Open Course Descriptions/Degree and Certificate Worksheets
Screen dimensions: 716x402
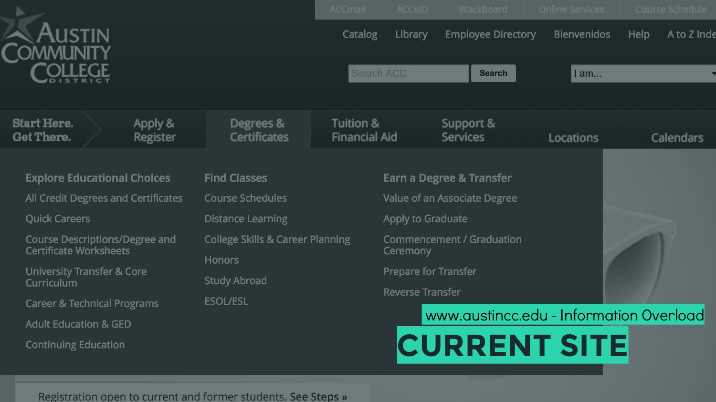click(101, 245)
